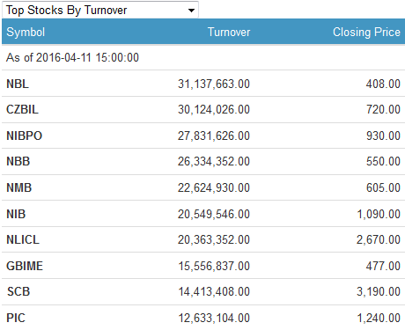Viewport: 405px width, 330px height.
Task: Select turnover value 31,137,663.00
Action: click(x=214, y=84)
